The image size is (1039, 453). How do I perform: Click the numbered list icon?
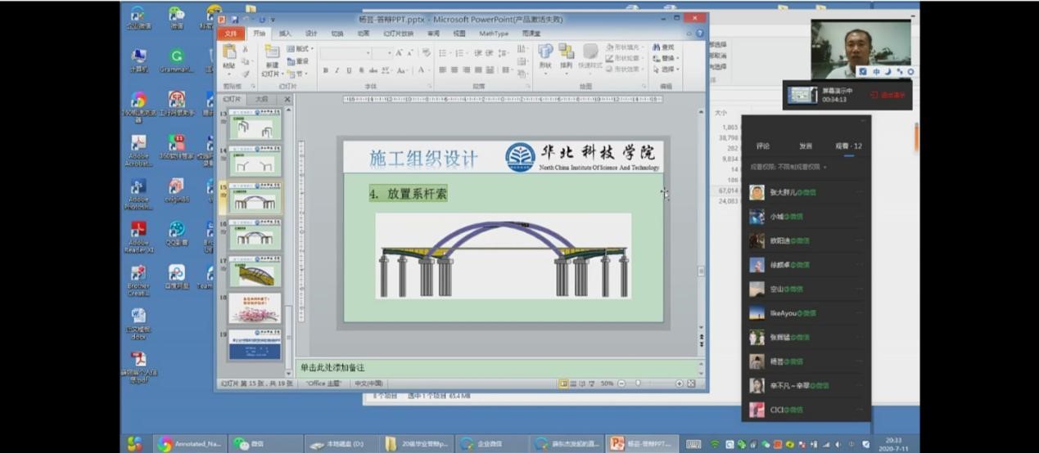459,53
